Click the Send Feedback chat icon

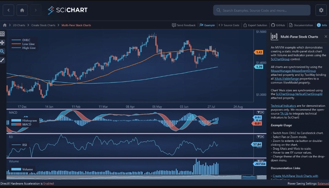point(174,25)
